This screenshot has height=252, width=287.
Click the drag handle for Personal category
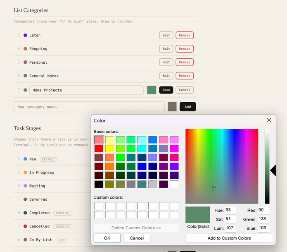(x=19, y=62)
